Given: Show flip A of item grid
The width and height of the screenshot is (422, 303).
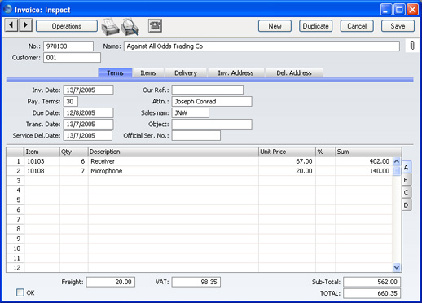Looking at the screenshot, I should [x=407, y=167].
